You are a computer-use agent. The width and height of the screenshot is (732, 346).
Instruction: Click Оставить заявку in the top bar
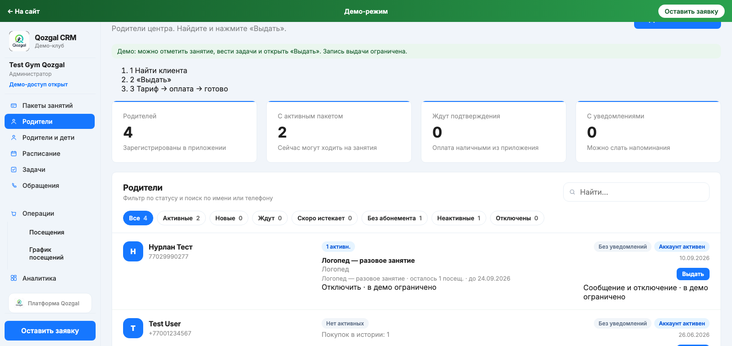pyautogui.click(x=691, y=11)
